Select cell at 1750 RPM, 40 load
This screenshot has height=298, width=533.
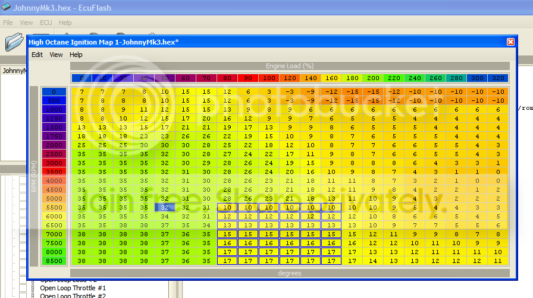pos(144,136)
